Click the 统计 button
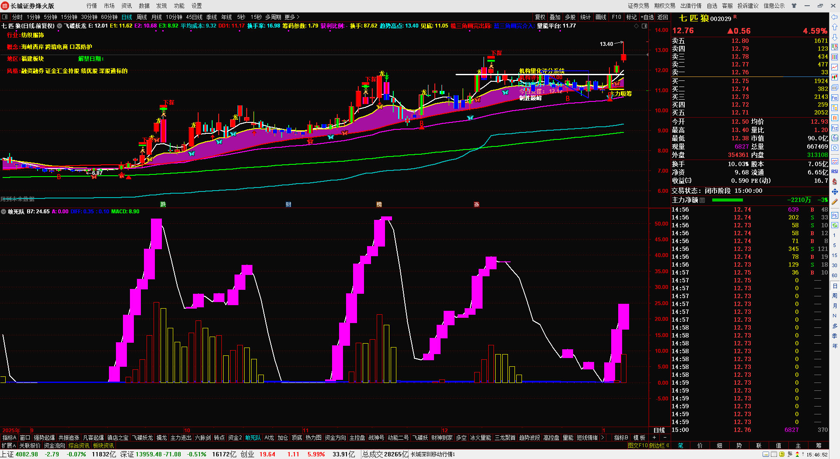Viewport: 840px width, 459px height. tap(585, 17)
